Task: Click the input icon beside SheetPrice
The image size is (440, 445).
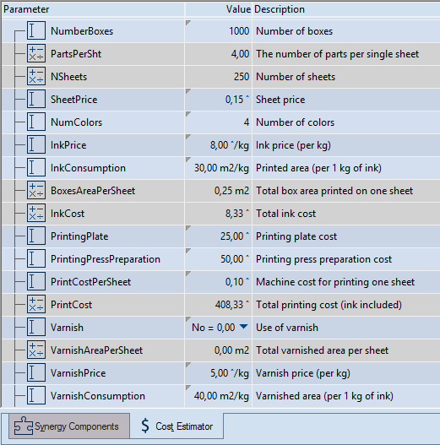Action: (36, 99)
